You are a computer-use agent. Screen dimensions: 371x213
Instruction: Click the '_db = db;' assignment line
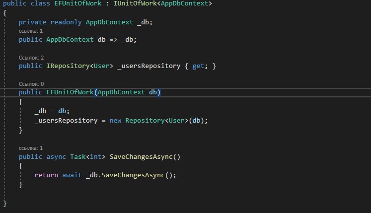pyautogui.click(x=52, y=111)
